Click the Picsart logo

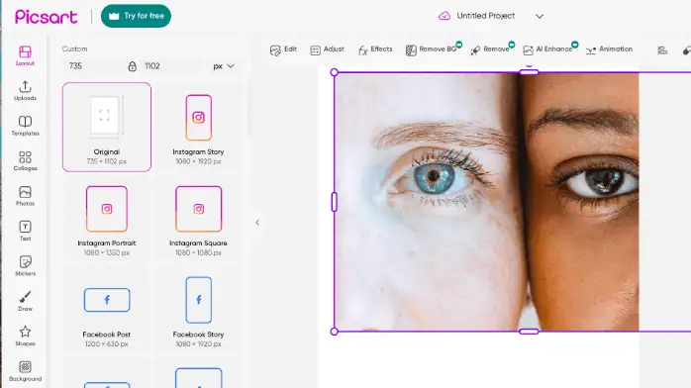pos(47,17)
